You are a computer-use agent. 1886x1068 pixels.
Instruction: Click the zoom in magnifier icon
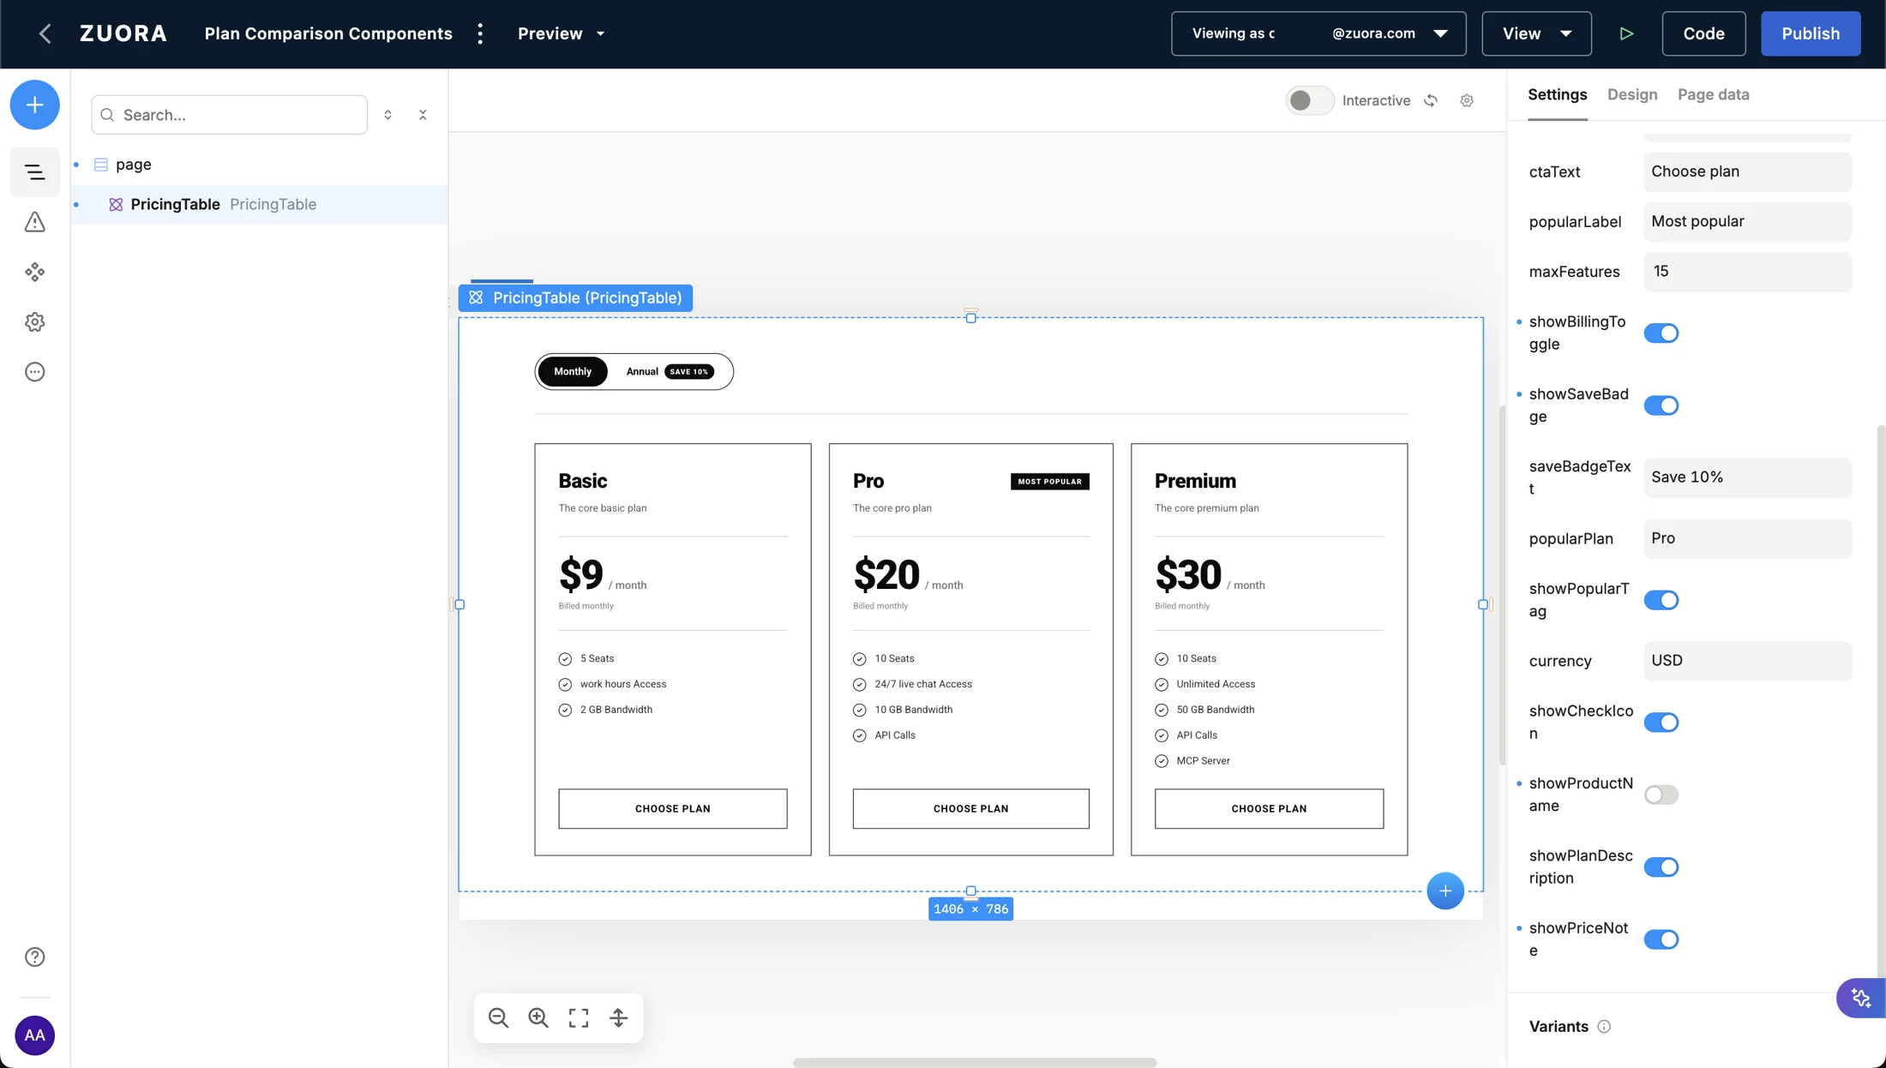538,1017
